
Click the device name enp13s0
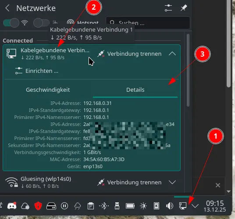[93, 166]
